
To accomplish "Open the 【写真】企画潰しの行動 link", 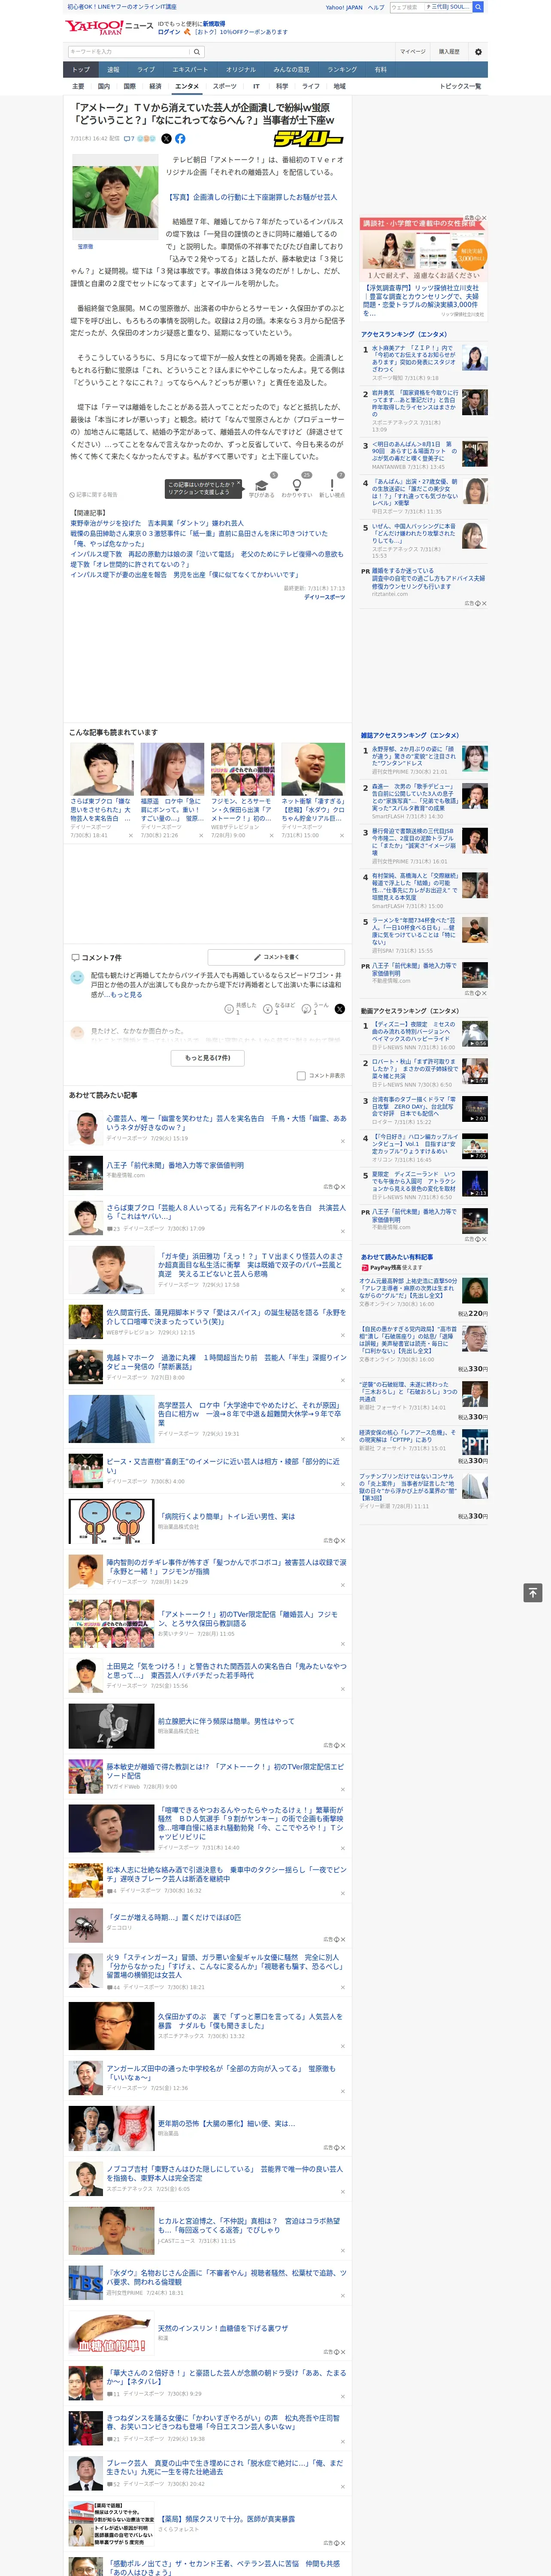I will click(x=251, y=197).
